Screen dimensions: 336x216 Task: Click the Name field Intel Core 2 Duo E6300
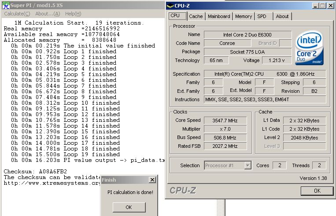point(247,35)
